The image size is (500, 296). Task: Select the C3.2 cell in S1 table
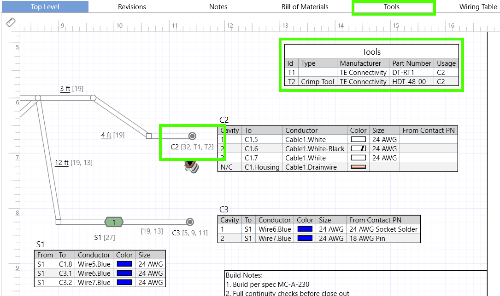point(65,283)
